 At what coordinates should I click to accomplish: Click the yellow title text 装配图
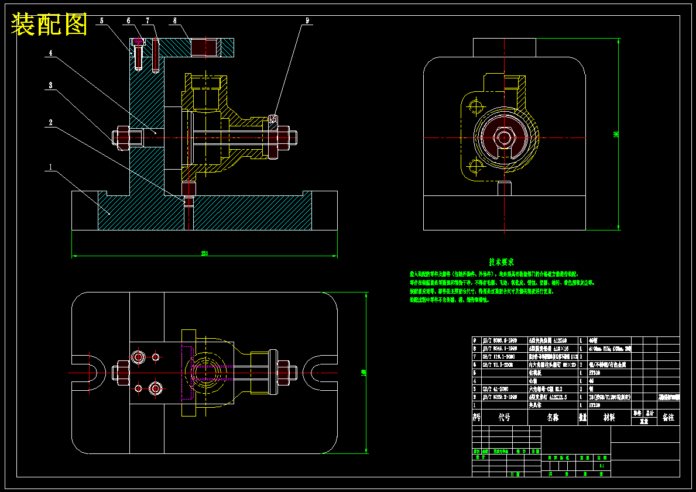tap(49, 24)
